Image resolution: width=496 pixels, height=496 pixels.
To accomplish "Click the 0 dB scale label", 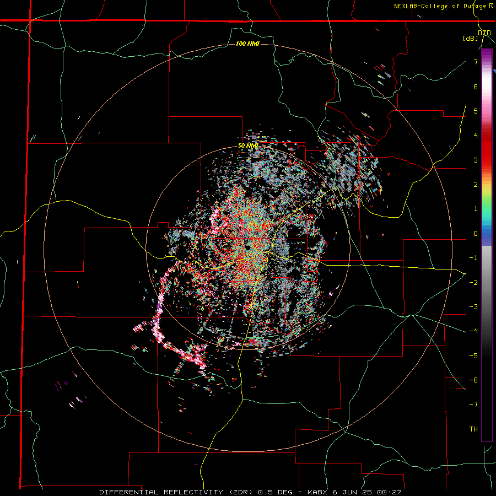I will (x=476, y=234).
